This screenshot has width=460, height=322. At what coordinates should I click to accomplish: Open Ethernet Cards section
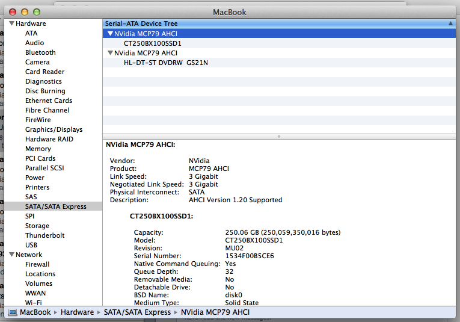pyautogui.click(x=49, y=101)
